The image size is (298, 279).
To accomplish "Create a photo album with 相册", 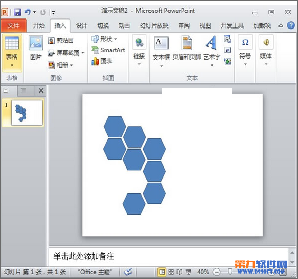I will coord(58,66).
